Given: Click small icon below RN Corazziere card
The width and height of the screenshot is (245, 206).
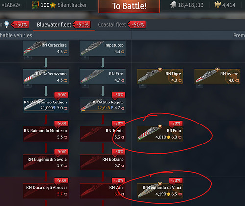Looking at the screenshot, I should pyautogui.click(x=28, y=57).
